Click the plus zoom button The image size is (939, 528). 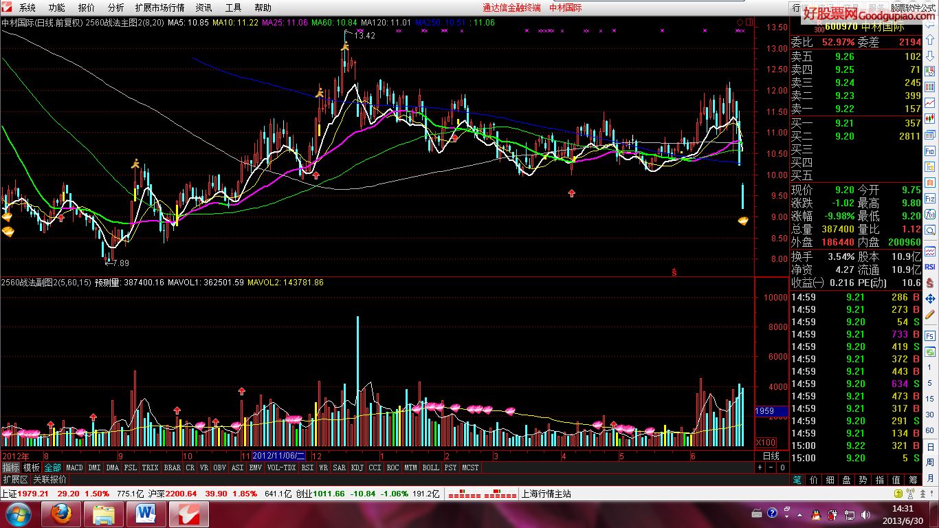pos(760,467)
